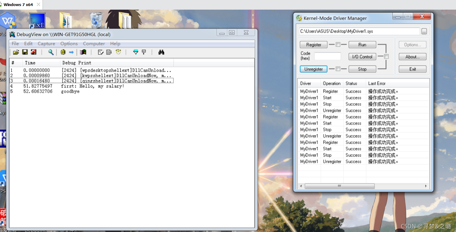Click the browse '...' button beside driver path

pos(424,31)
